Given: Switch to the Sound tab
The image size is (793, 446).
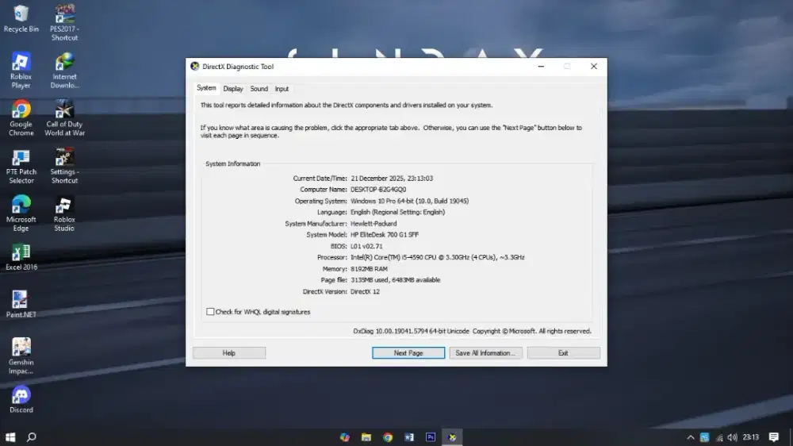Looking at the screenshot, I should [x=259, y=89].
